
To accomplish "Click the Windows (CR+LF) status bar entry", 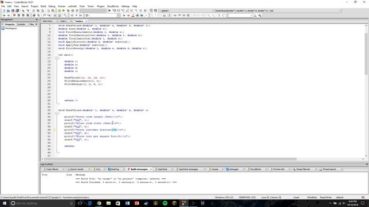I will [x=224, y=197].
